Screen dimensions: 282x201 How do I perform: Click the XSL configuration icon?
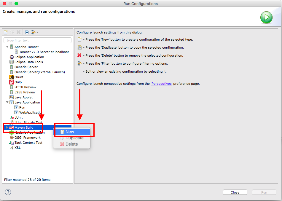coord(12,148)
